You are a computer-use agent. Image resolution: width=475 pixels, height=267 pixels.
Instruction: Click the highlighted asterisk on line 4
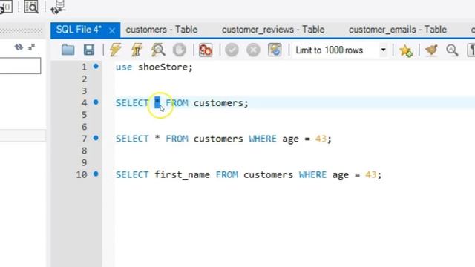coord(157,102)
